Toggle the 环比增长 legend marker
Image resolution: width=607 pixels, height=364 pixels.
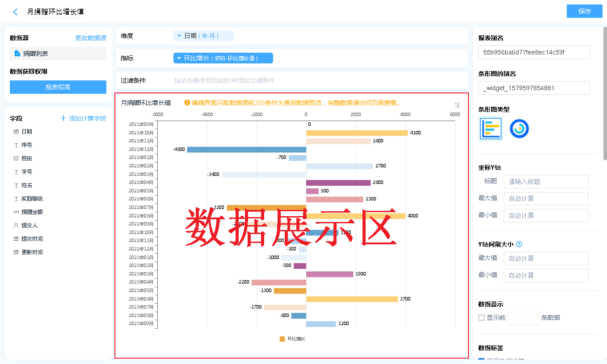click(x=282, y=339)
